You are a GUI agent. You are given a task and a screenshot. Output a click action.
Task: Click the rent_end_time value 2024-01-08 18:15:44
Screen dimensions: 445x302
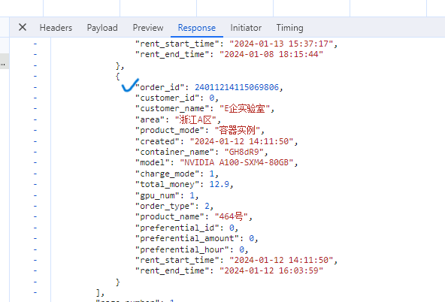271,54
